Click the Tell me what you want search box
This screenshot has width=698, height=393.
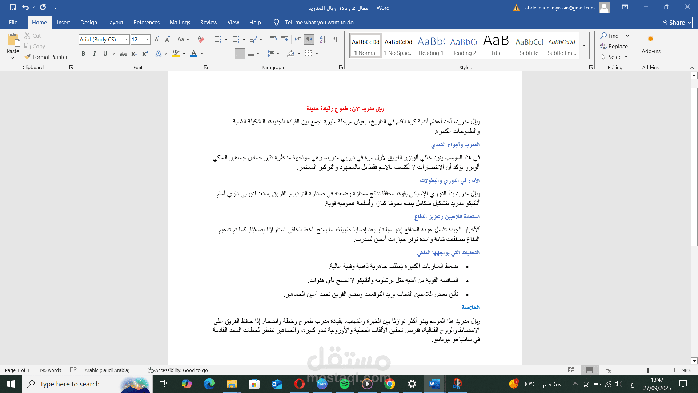point(319,23)
